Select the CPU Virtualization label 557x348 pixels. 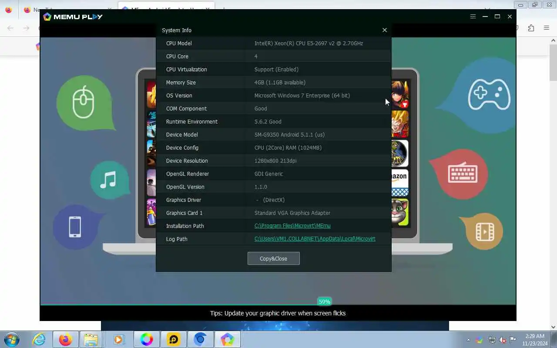click(186, 69)
